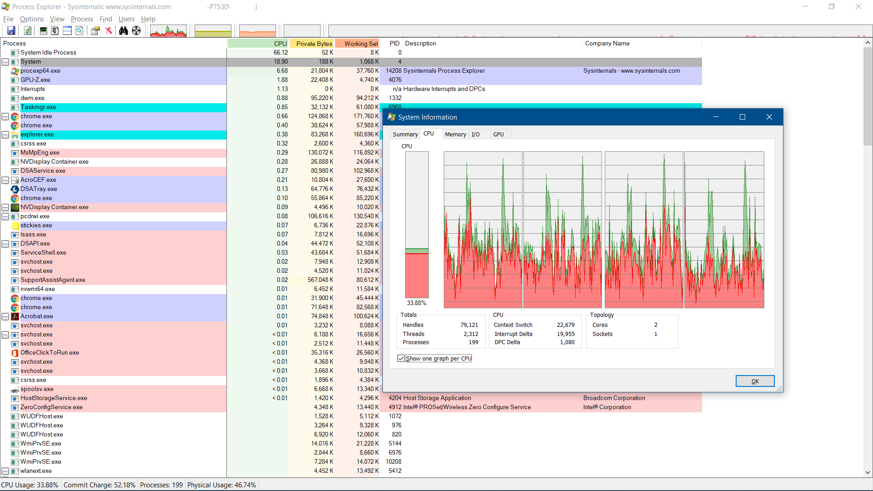The image size is (873, 491).
Task: Collapse the System process tree node
Action: 5,62
